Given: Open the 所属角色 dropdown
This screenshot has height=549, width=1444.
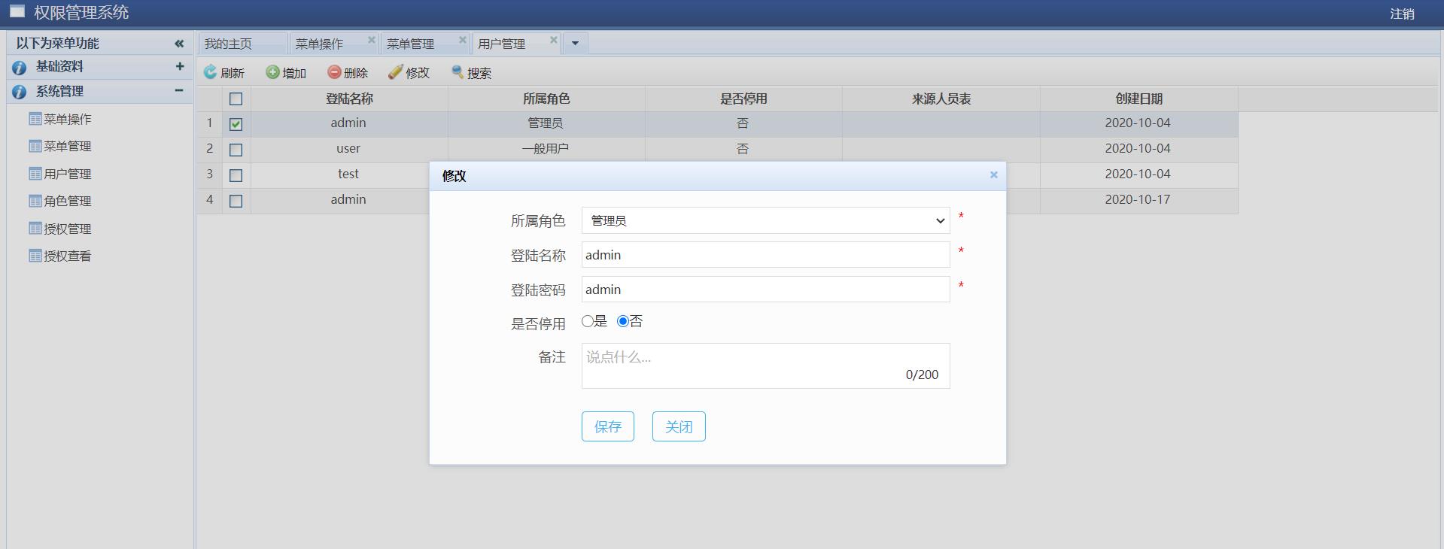Looking at the screenshot, I should pos(765,220).
